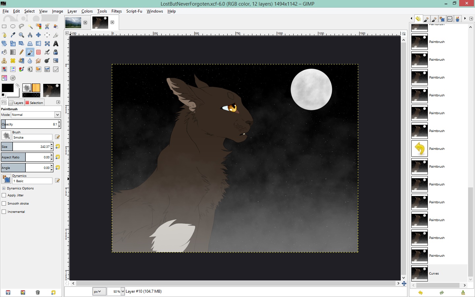Tick the Incremental checkbox
Screen dimensions: 475x297
[x=4, y=212]
